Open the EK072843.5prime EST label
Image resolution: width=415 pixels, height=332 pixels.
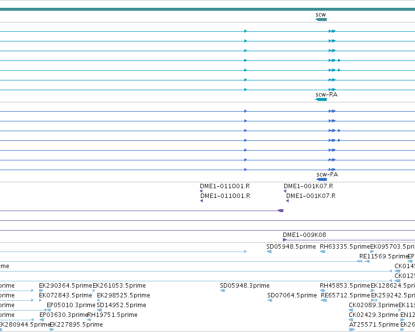pos(65,295)
